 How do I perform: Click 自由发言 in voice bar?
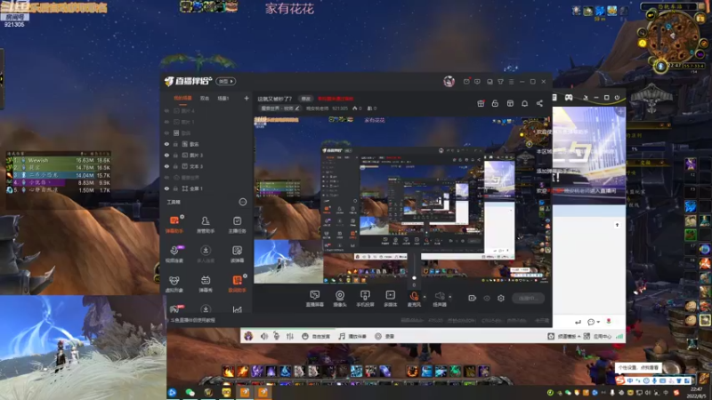pyautogui.click(x=317, y=337)
